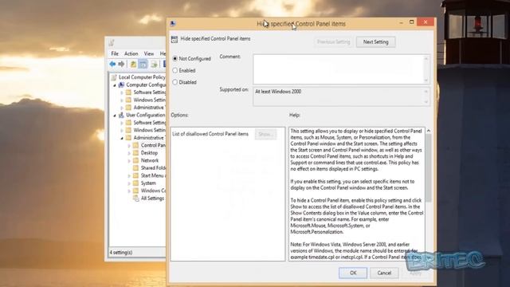The height and width of the screenshot is (287, 510).
Task: Select the Not Configured radio button
Action: [x=175, y=58]
